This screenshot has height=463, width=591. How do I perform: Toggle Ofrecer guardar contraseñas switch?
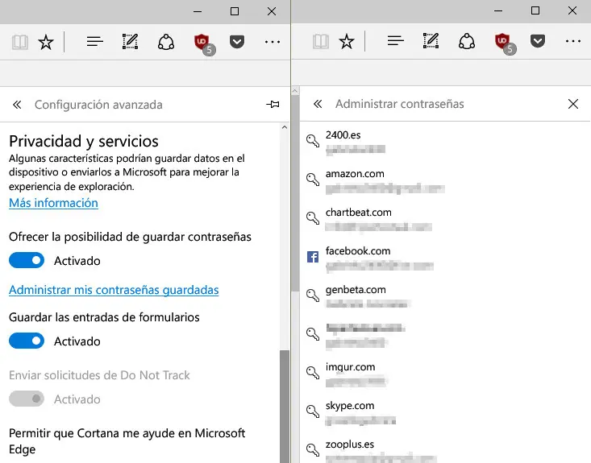pyautogui.click(x=27, y=260)
